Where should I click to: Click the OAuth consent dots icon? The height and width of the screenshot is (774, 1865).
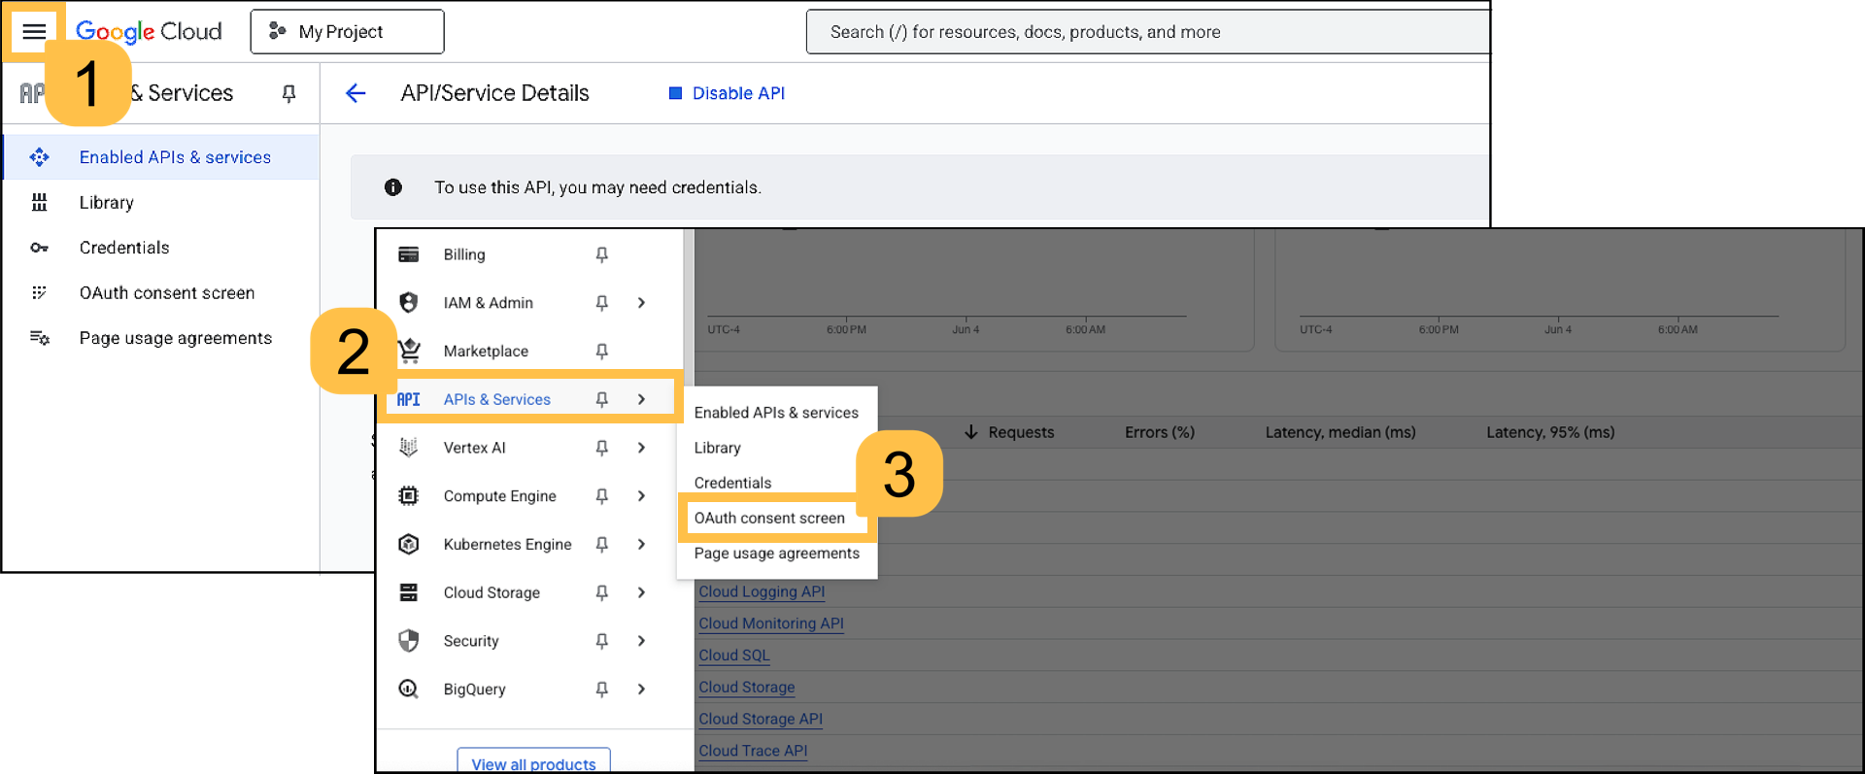(39, 293)
